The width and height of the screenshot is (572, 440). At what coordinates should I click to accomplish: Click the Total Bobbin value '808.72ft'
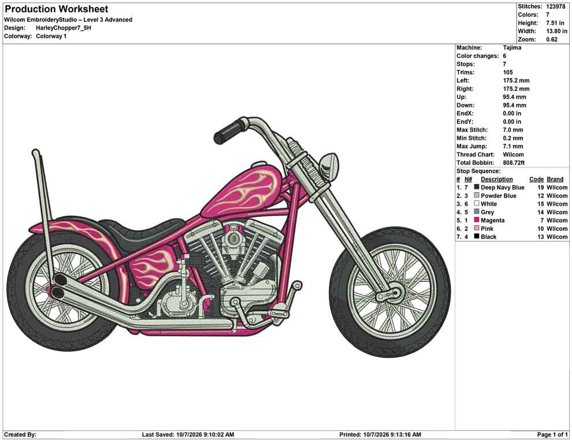pos(513,163)
